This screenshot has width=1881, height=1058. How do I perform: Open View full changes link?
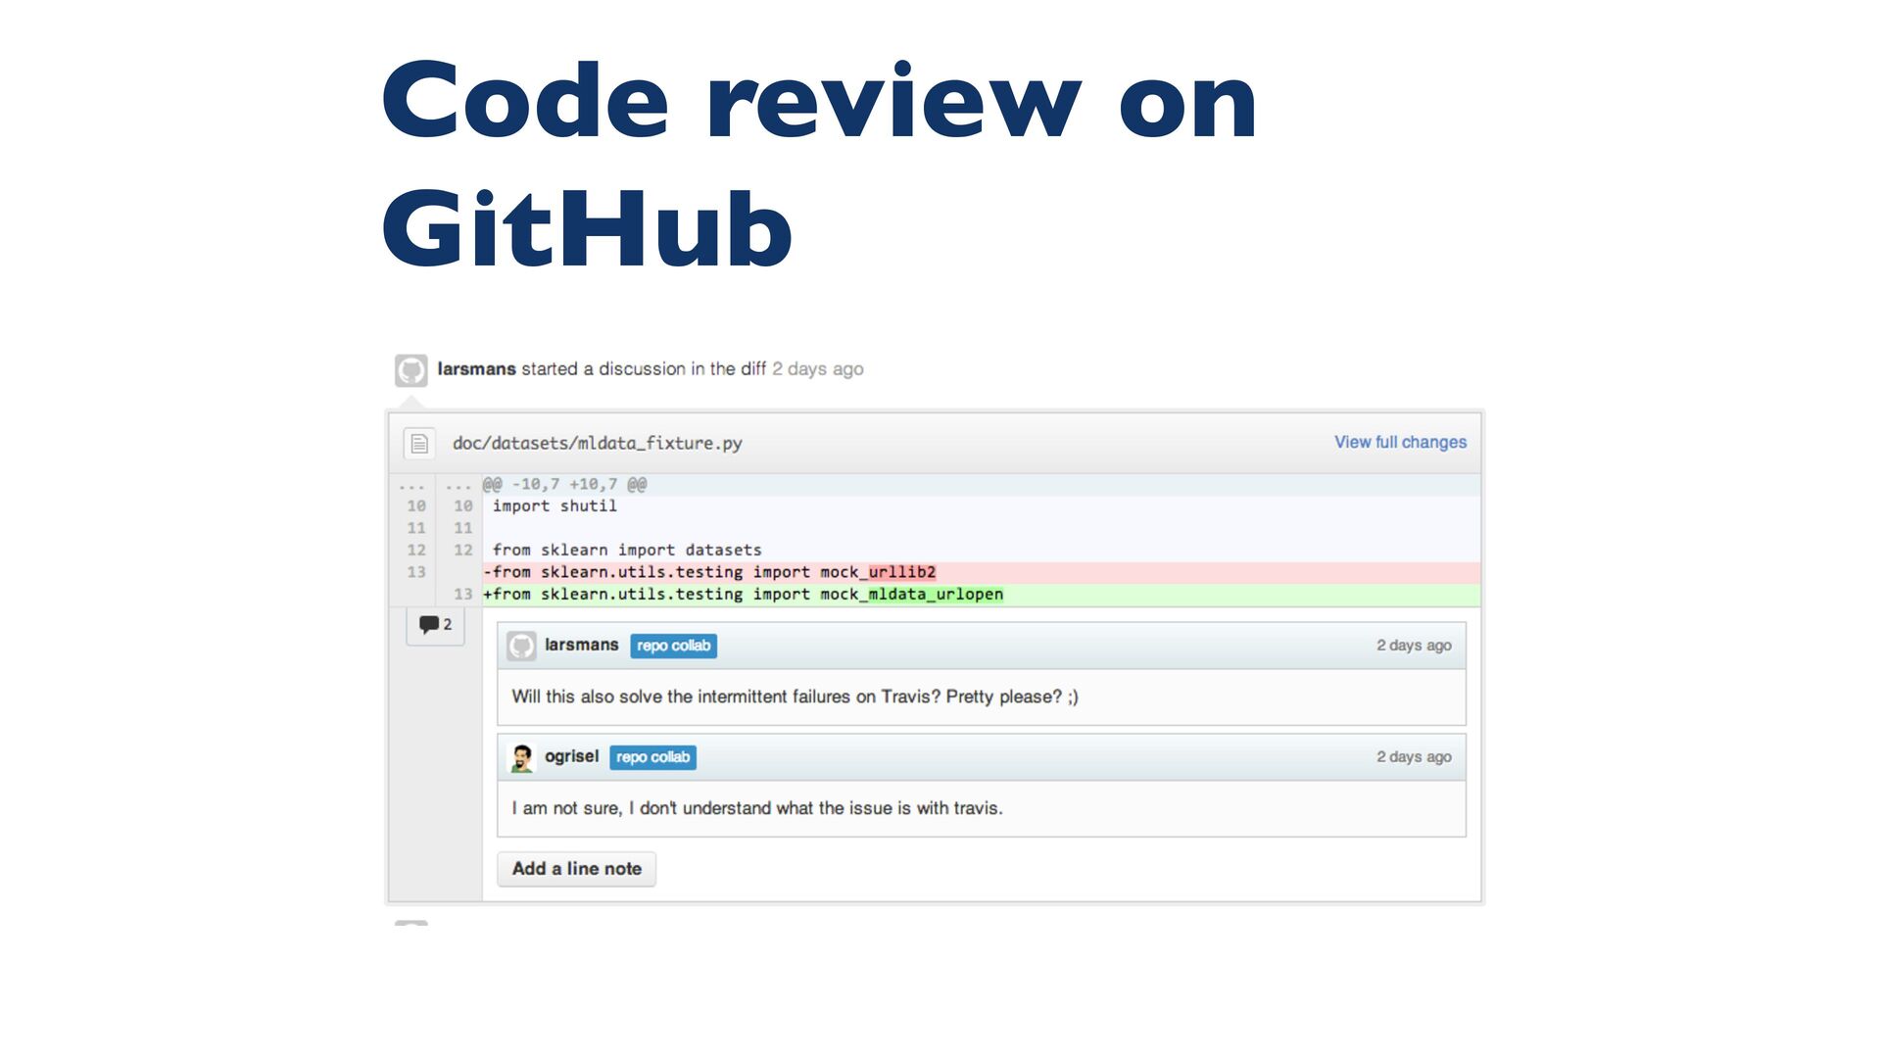[x=1400, y=442]
